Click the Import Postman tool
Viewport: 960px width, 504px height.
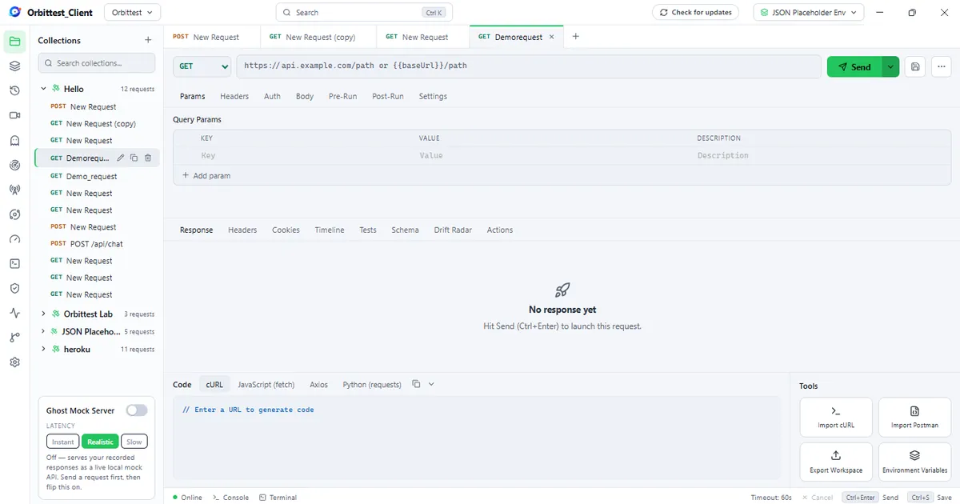914,417
